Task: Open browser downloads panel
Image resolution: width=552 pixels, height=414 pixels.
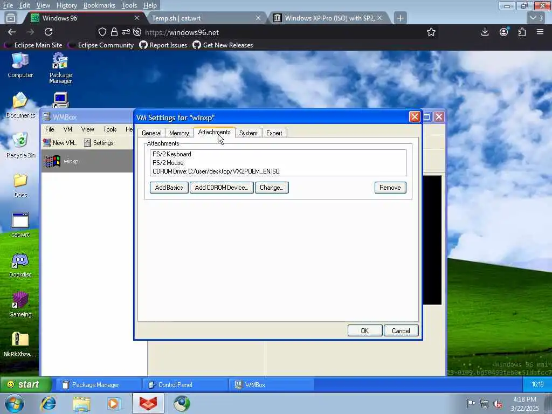Action: [x=485, y=32]
